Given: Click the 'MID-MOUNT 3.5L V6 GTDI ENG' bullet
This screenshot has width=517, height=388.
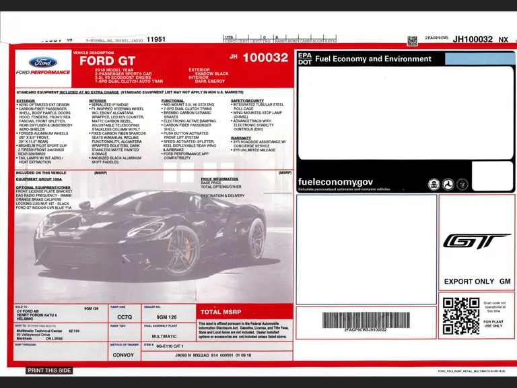Looking at the screenshot, I should (x=188, y=104).
